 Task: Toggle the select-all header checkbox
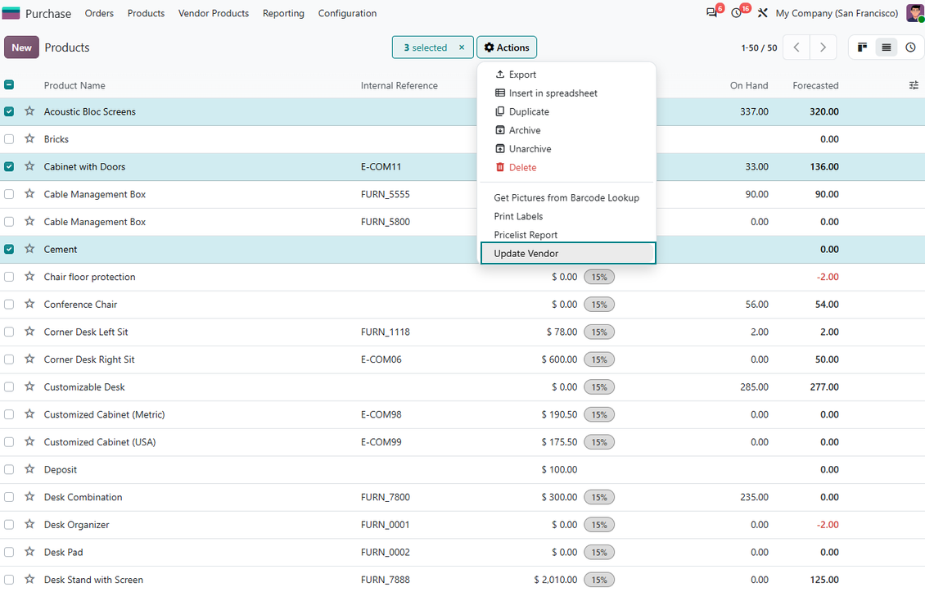pos(9,85)
